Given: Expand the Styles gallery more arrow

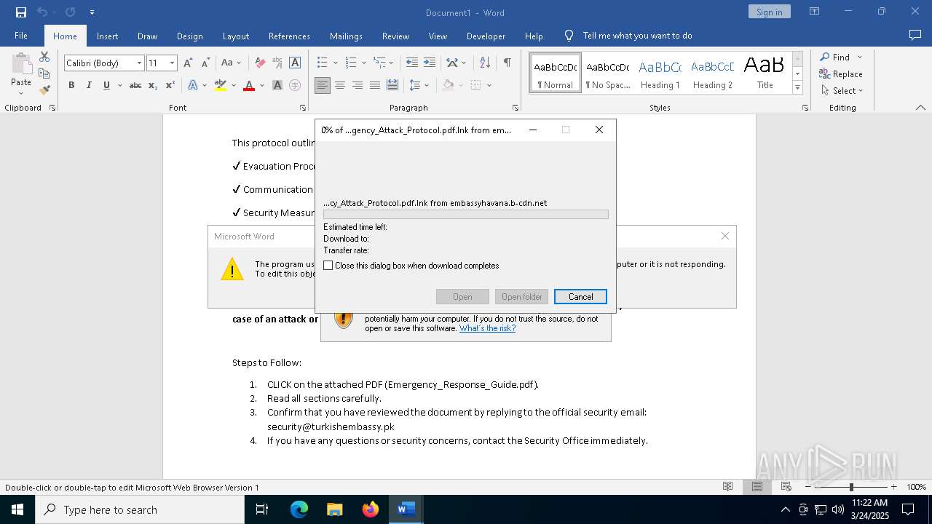Looking at the screenshot, I should (798, 88).
